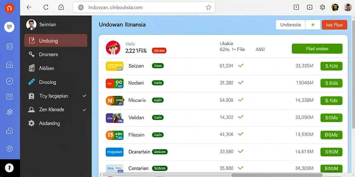
Task: Open the purple Veiidan row thumbnail
Action: pyautogui.click(x=114, y=118)
